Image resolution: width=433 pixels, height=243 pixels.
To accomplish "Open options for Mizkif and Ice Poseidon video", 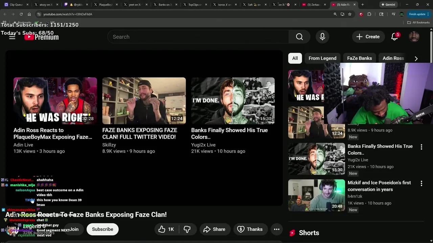I will click(421, 183).
